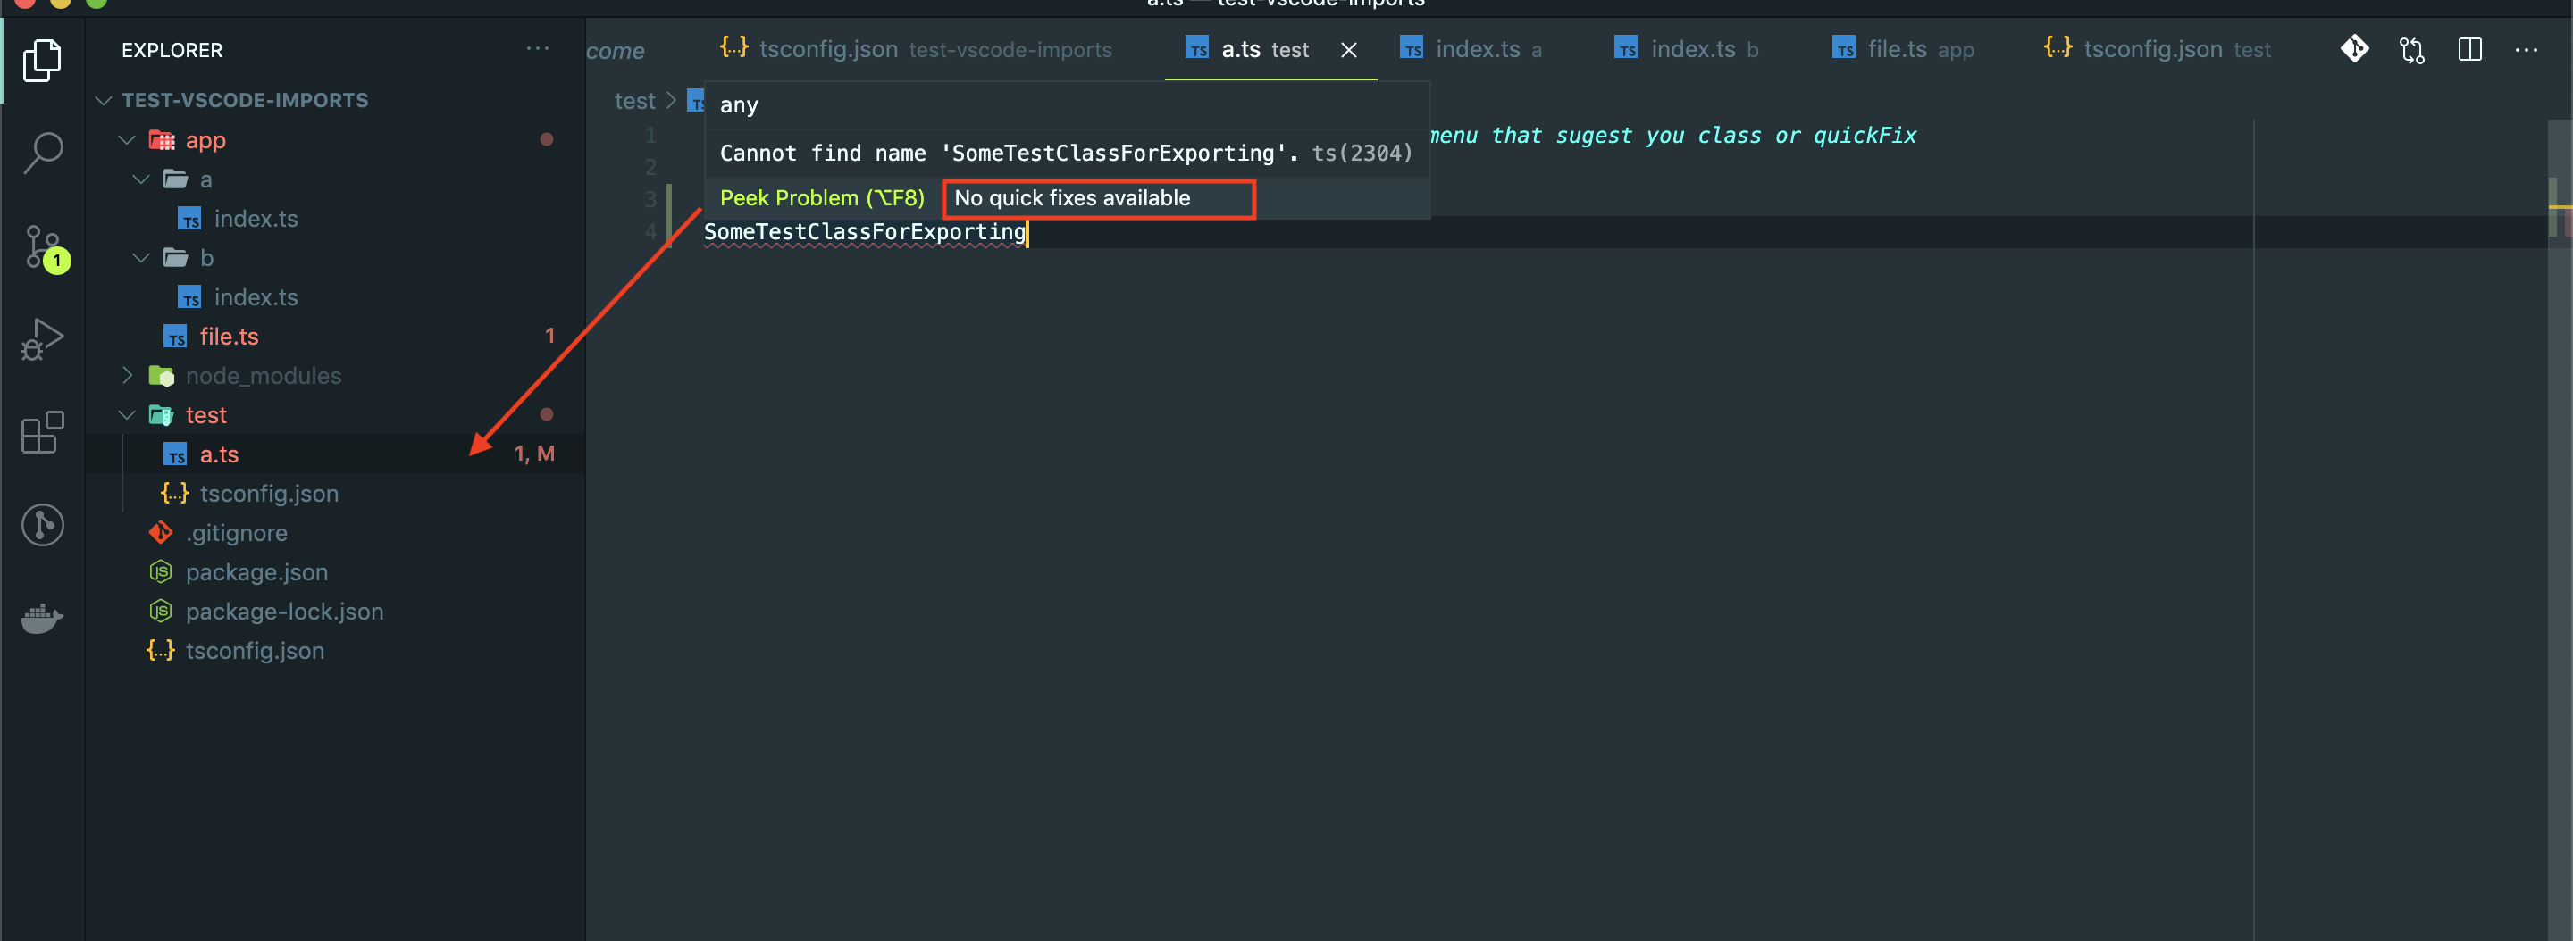2573x941 pixels.
Task: Open the Extensions view
Action: tap(42, 432)
